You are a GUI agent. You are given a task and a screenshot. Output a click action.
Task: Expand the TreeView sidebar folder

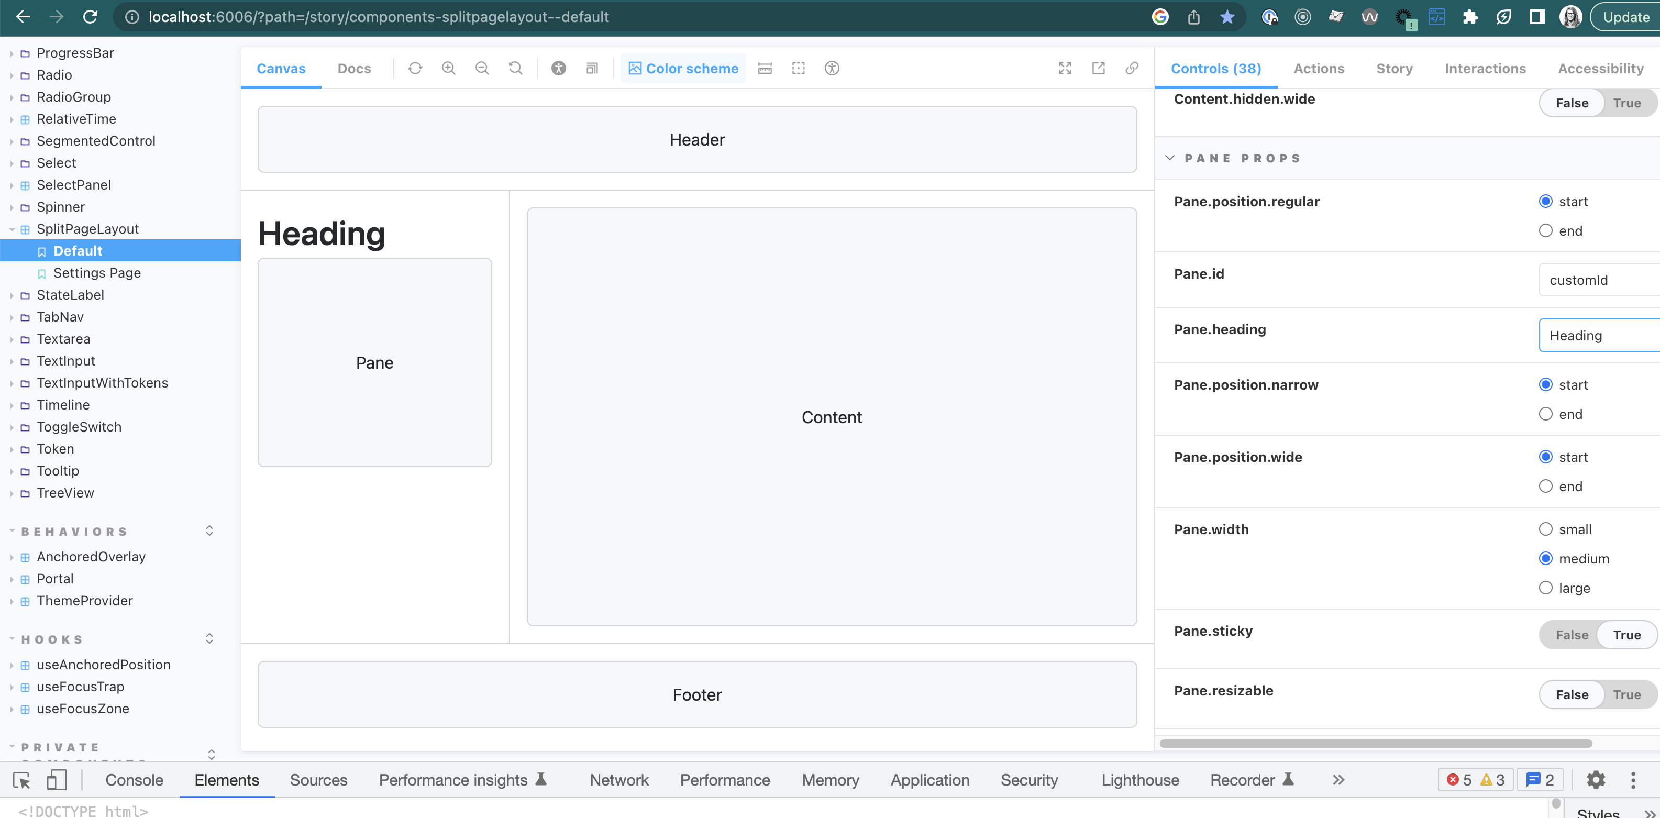pyautogui.click(x=12, y=493)
